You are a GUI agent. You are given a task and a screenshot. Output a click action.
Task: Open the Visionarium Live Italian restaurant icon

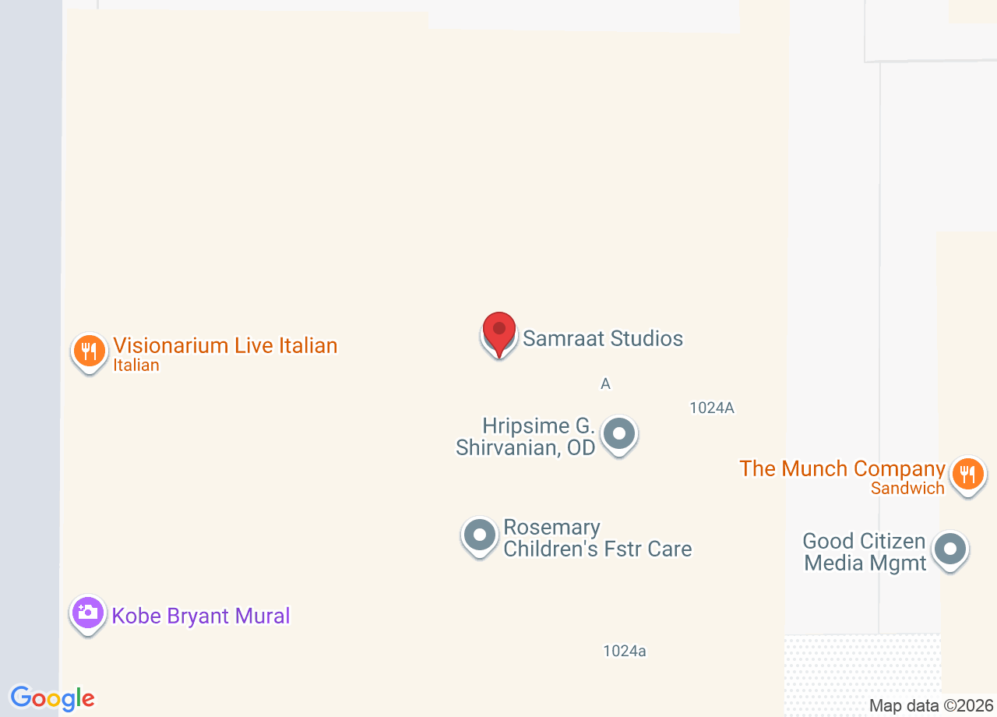(90, 352)
